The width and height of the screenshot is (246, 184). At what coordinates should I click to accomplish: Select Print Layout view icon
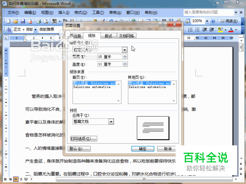[x=16, y=179]
